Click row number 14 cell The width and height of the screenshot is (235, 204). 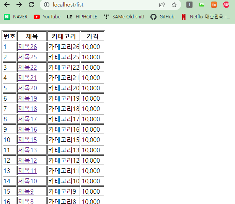(x=10, y=181)
